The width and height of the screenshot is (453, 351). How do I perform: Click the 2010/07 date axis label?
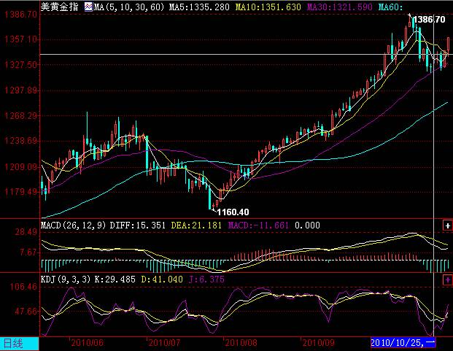[164, 343]
